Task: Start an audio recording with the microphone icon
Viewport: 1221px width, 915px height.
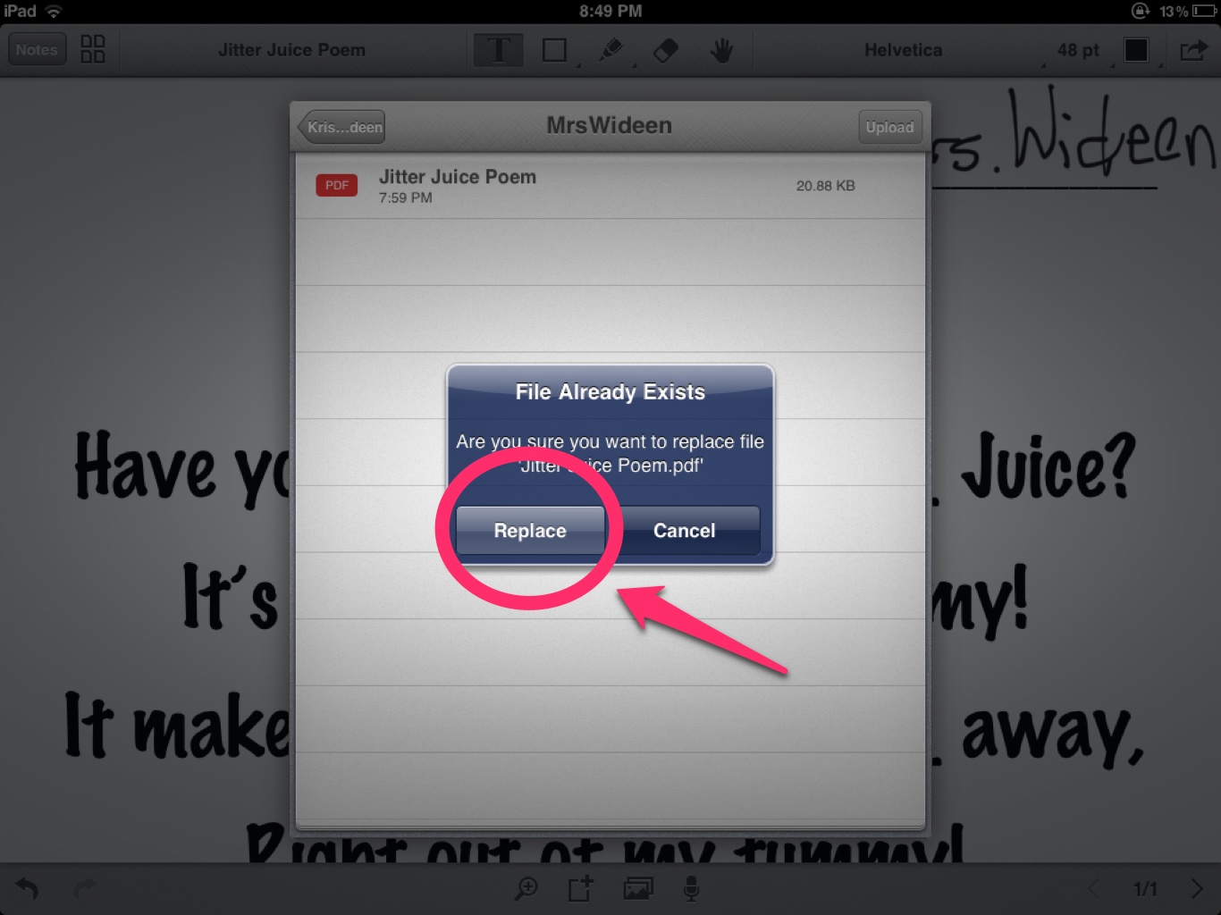Action: pos(691,889)
